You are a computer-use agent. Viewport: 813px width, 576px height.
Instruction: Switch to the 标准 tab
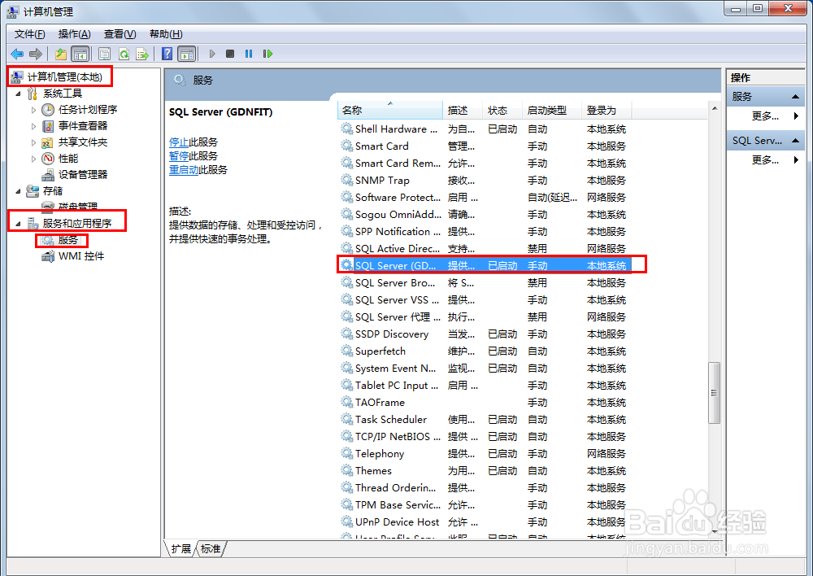click(211, 549)
